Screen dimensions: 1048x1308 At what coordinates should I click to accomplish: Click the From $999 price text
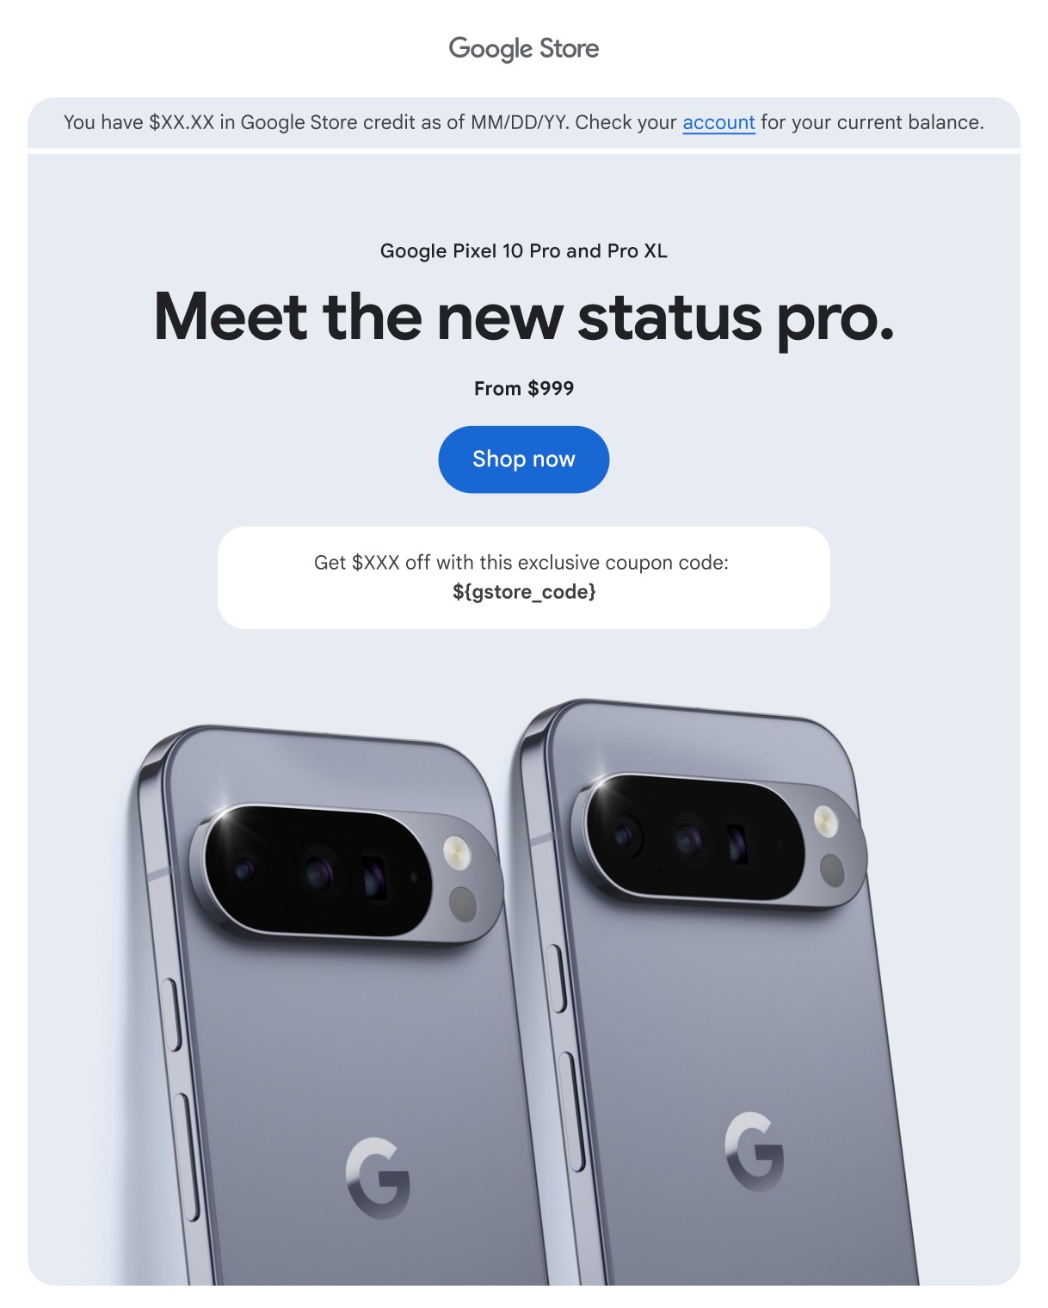point(523,389)
